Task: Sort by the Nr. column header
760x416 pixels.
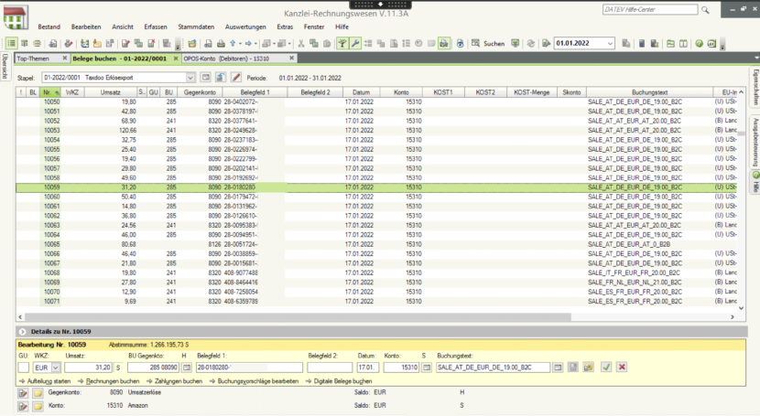Action: tap(50, 92)
